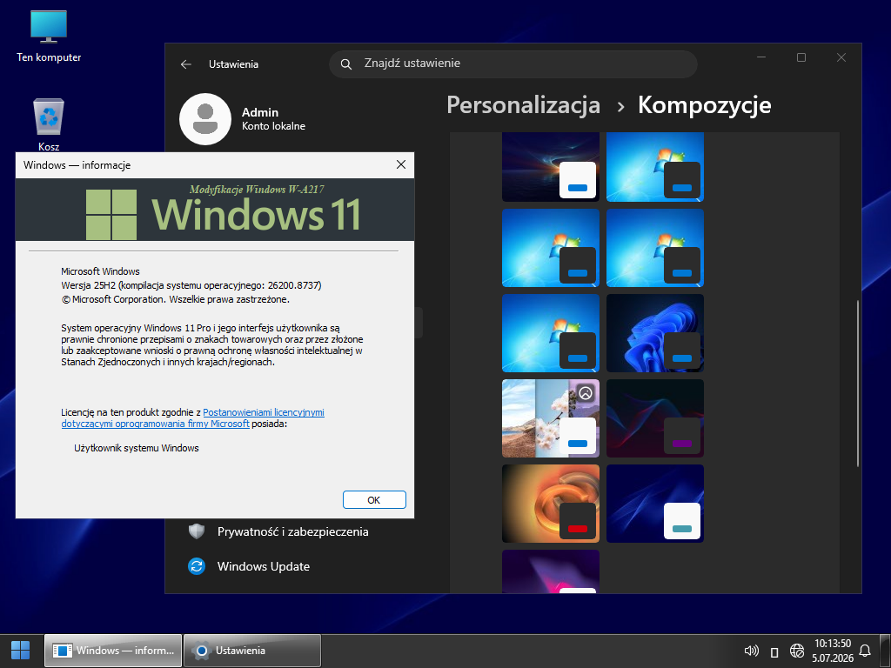Click the Windows 11 logo banner in dialog
This screenshot has height=668, width=891.
coord(215,210)
